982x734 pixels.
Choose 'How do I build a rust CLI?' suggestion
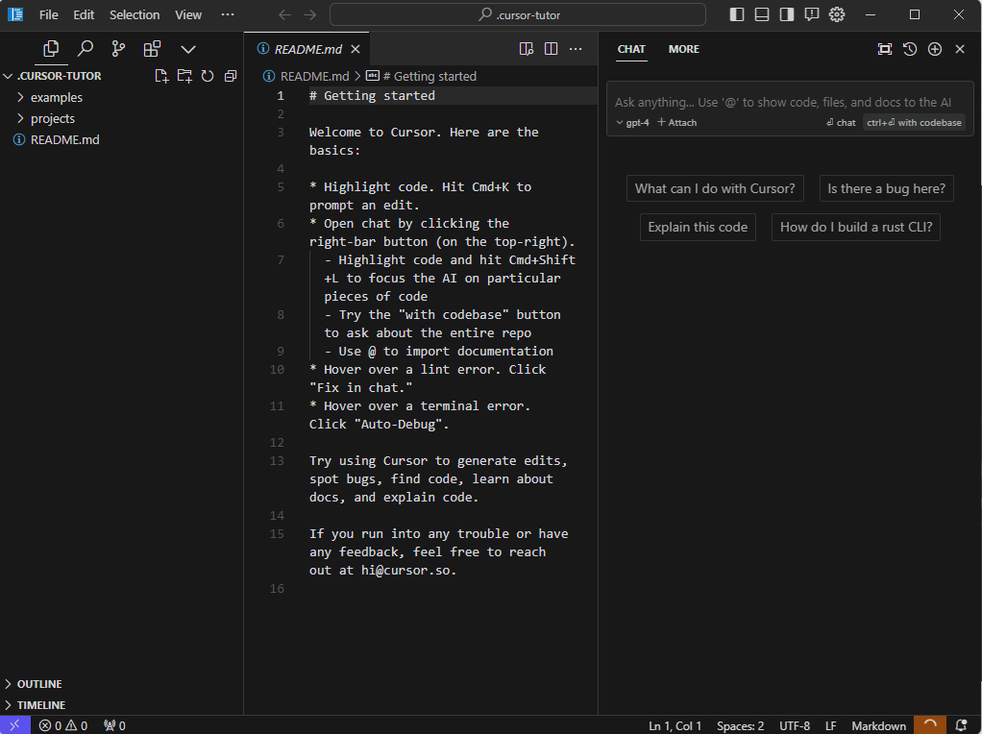(856, 227)
